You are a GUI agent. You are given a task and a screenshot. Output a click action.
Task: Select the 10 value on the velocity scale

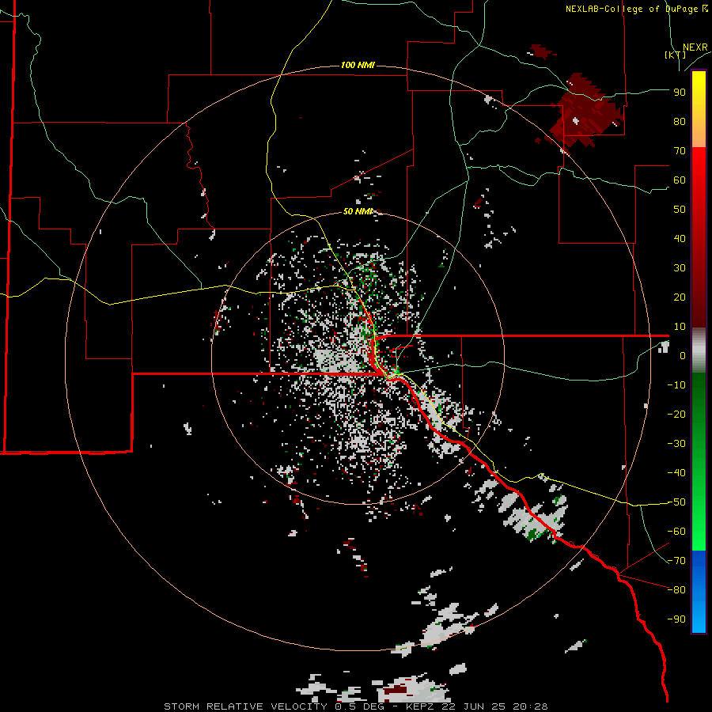coord(680,327)
